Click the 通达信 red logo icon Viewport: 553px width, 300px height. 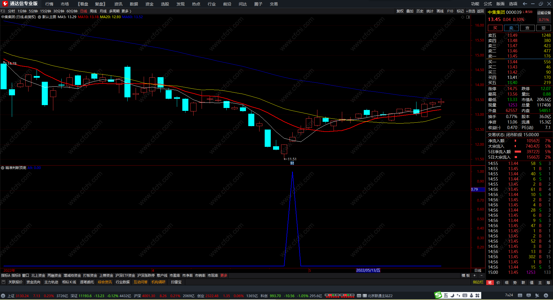point(5,4)
